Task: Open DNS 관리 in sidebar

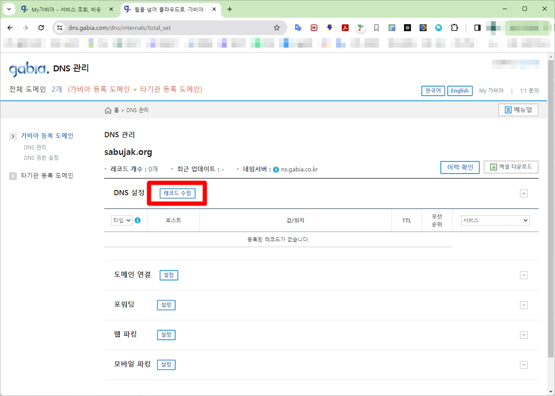Action: (35, 148)
